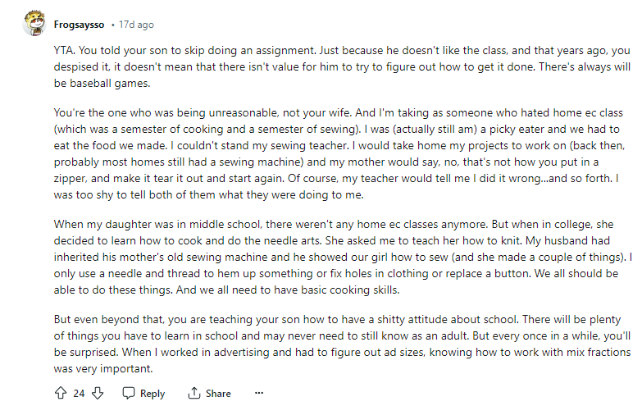642x406 pixels.
Task: Open the three-dot more options menu
Action: coord(259,393)
